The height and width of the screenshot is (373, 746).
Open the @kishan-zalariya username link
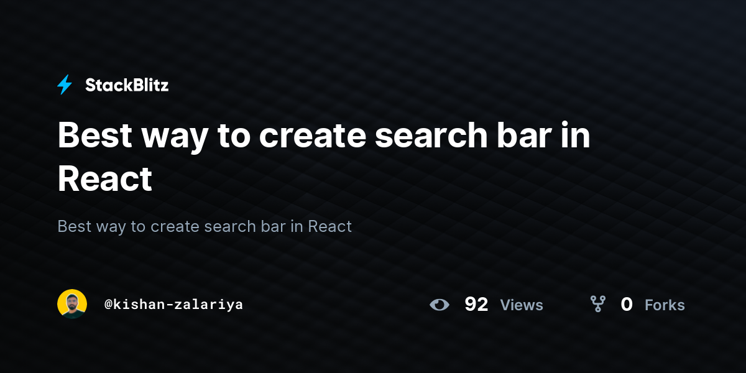[173, 305]
